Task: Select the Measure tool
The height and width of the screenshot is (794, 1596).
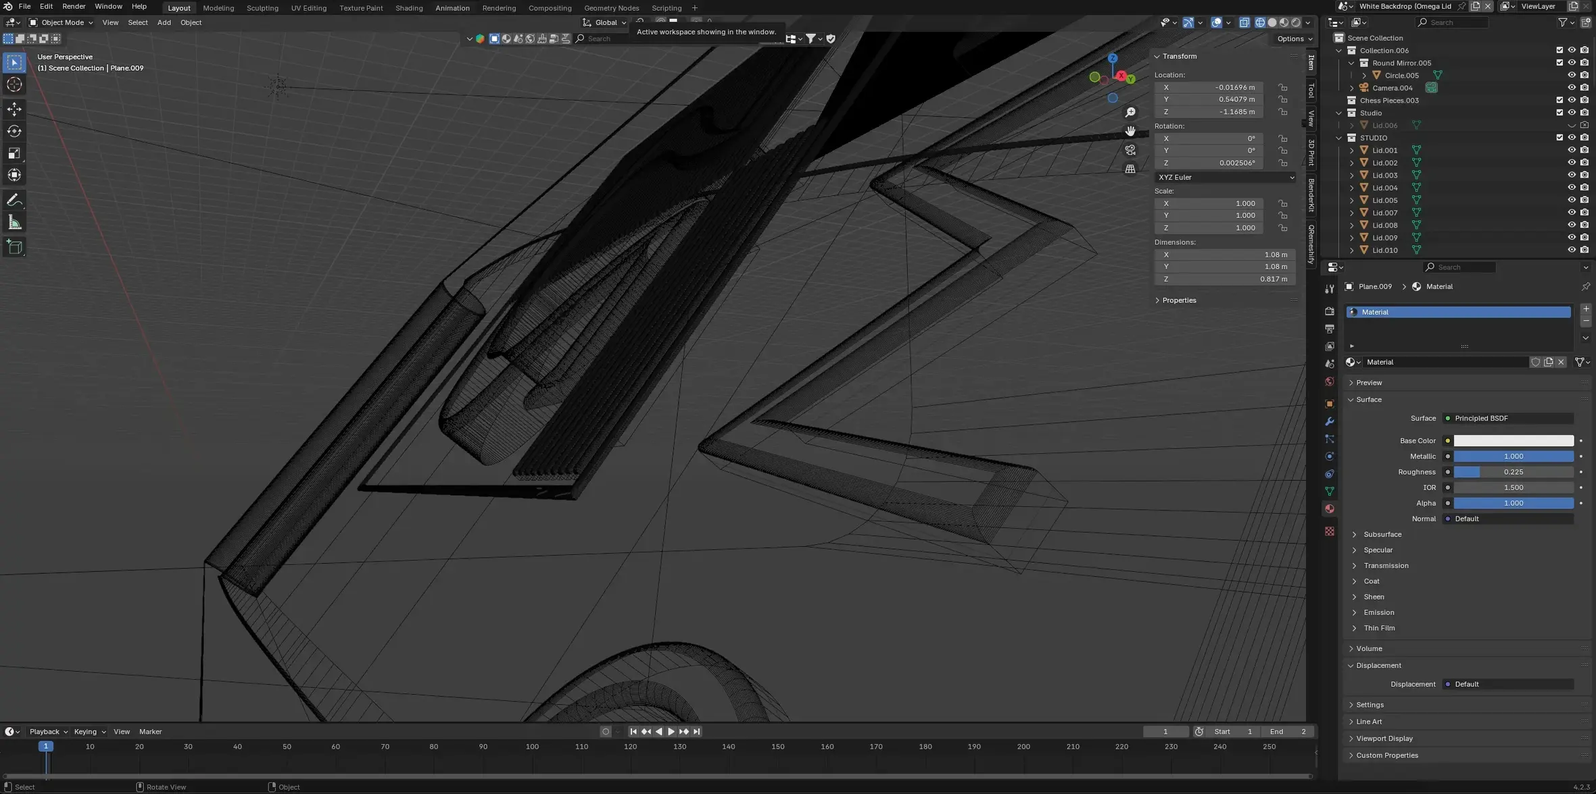Action: [14, 222]
